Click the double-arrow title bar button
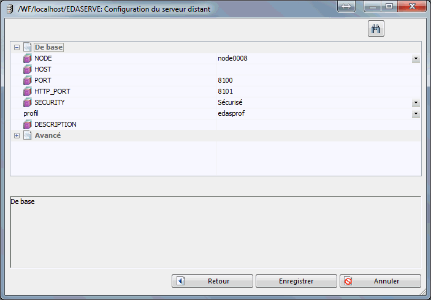The width and height of the screenshot is (431, 300). point(346,6)
